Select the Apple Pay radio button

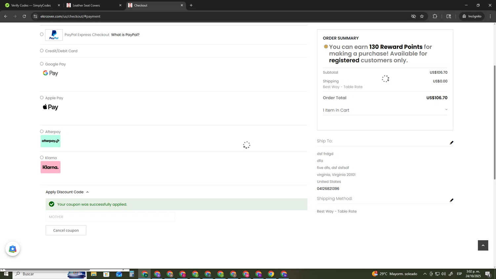(x=42, y=98)
